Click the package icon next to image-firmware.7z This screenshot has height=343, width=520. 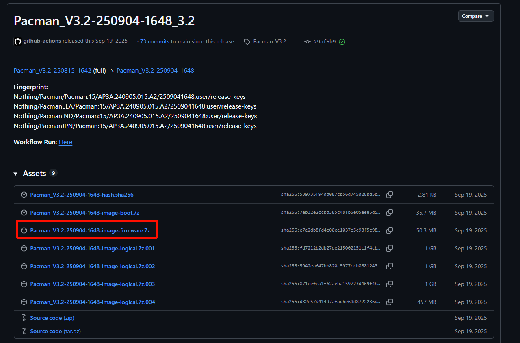coord(24,230)
